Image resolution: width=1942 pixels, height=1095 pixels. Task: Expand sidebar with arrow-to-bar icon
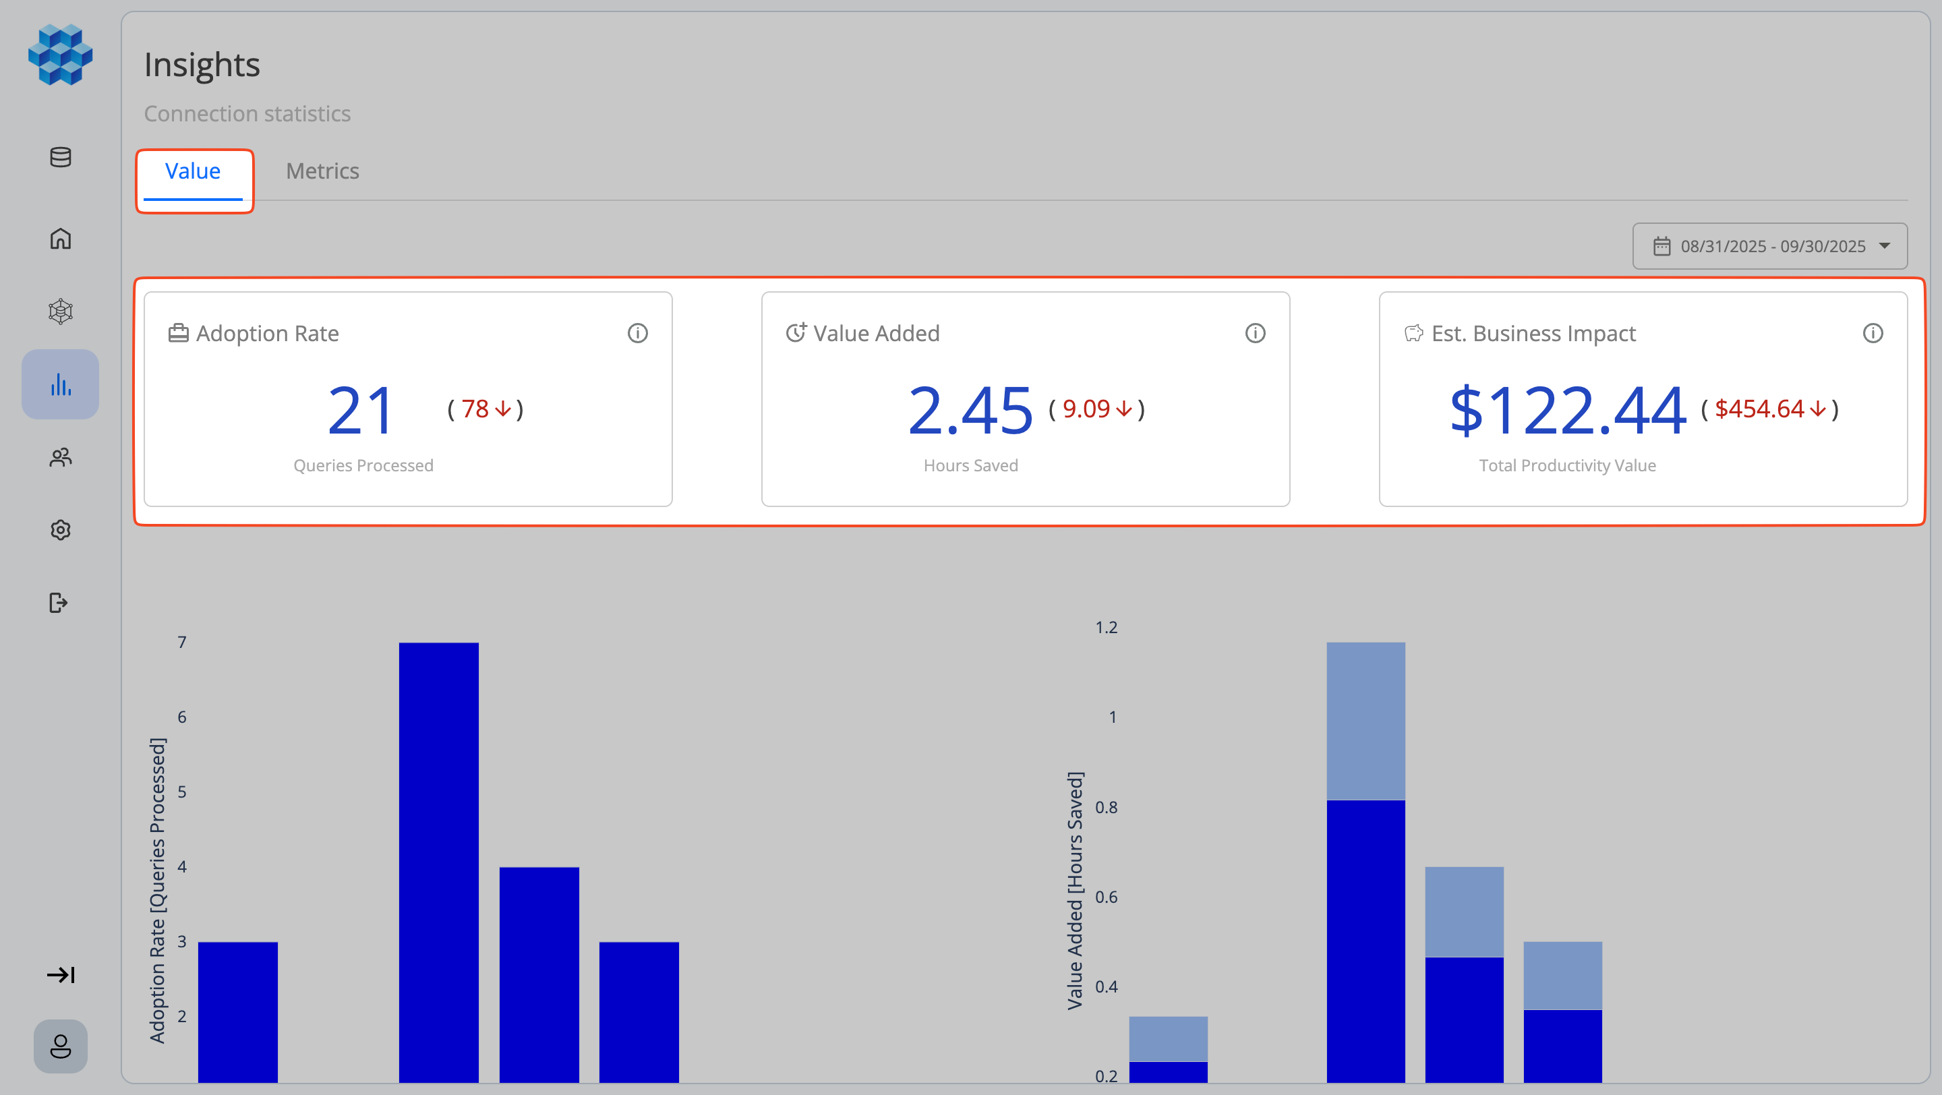[60, 974]
